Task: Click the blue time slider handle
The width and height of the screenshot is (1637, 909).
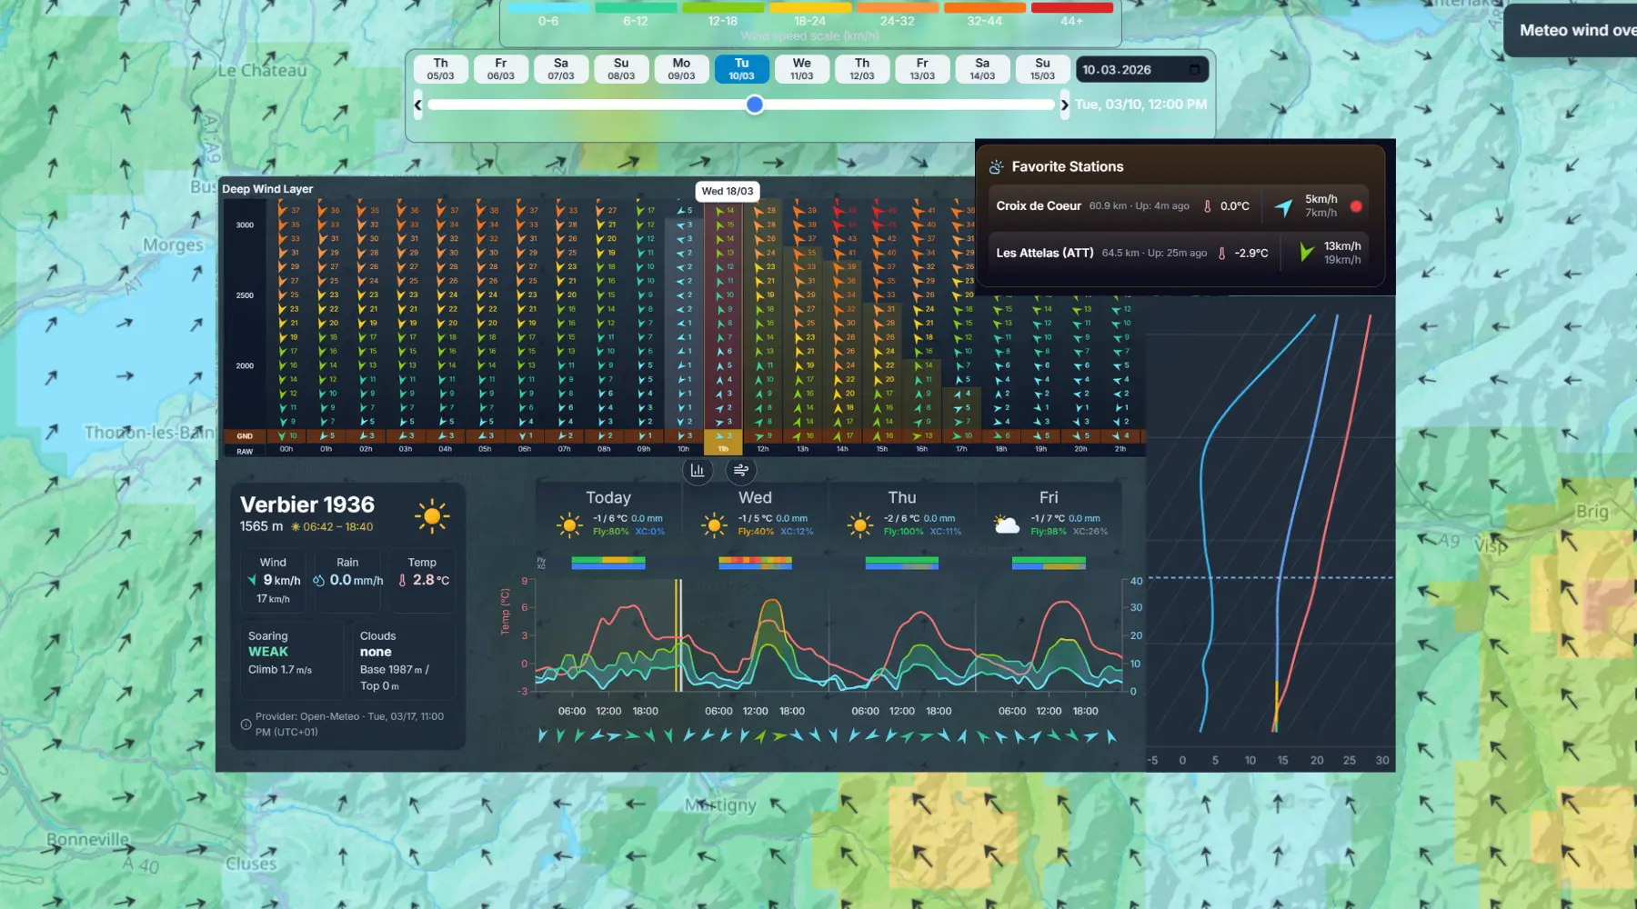Action: pos(754,105)
